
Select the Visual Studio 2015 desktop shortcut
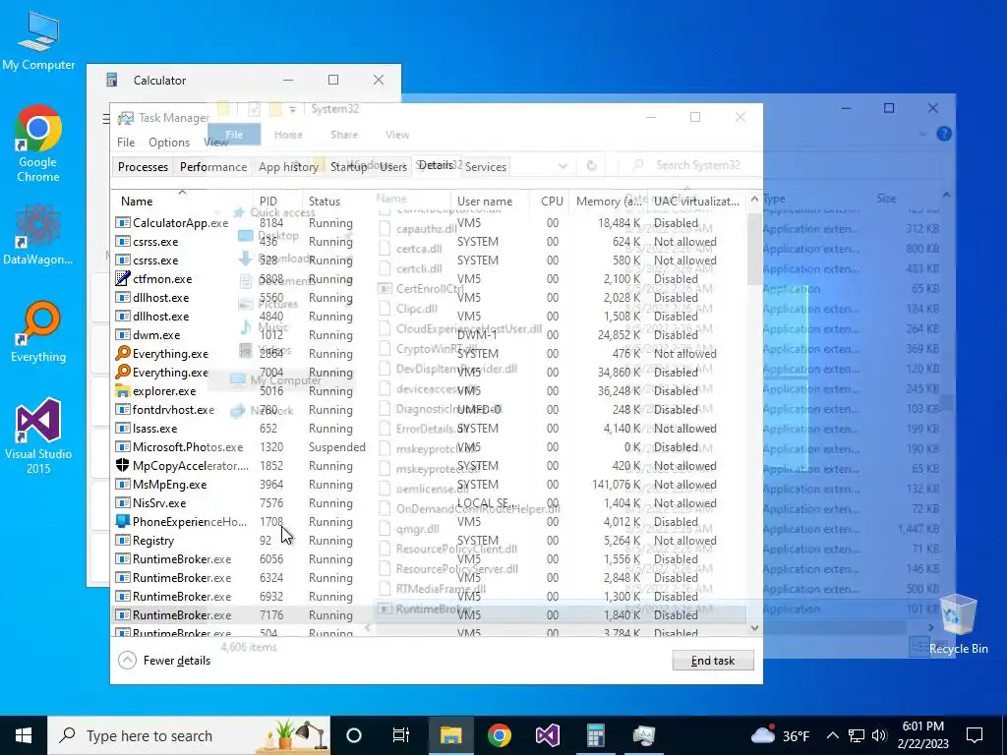38,436
